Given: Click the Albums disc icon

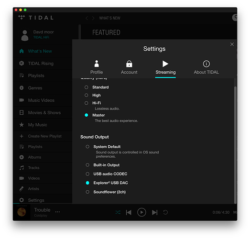Looking at the screenshot, I should click(x=22, y=157).
